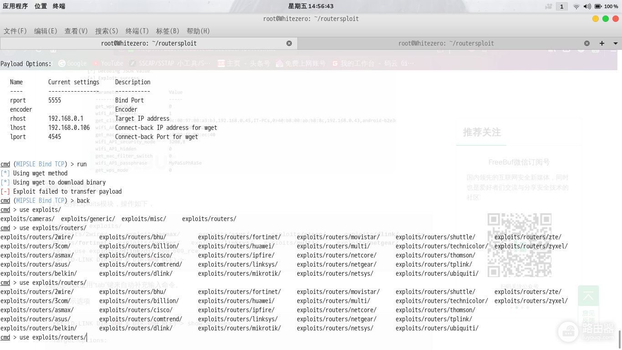The height and width of the screenshot is (350, 622).
Task: Click 'exploits/routers/mikrotik/' in the last listing
Action: 240,328
